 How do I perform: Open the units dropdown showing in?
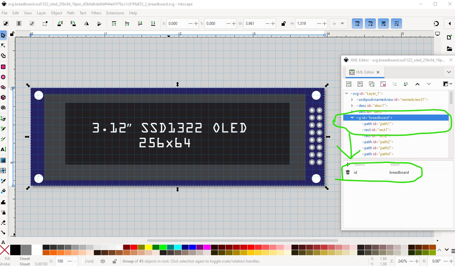tap(339, 24)
